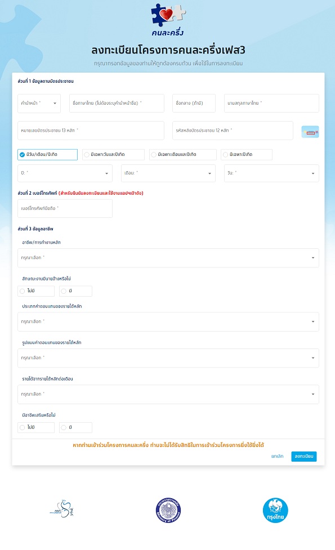Click the ยกเลิก cancel link

click(277, 457)
